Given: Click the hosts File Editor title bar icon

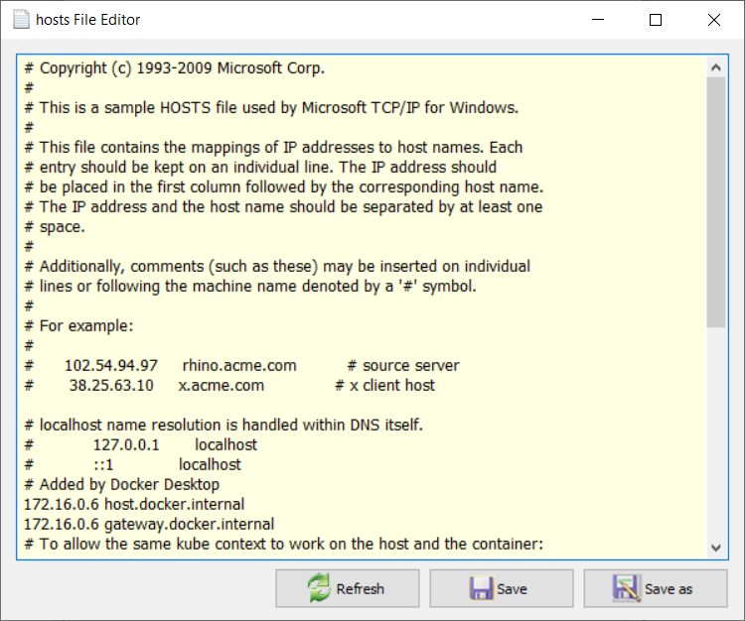Looking at the screenshot, I should [18, 20].
